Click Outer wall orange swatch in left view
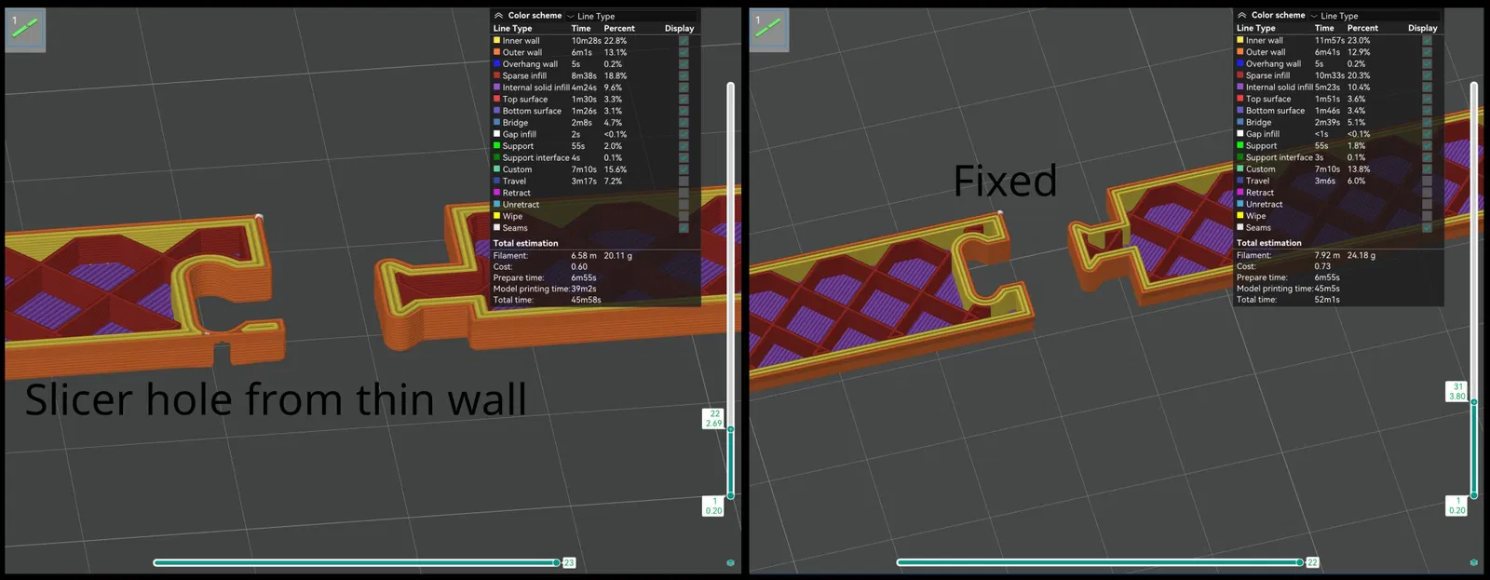 [x=496, y=52]
